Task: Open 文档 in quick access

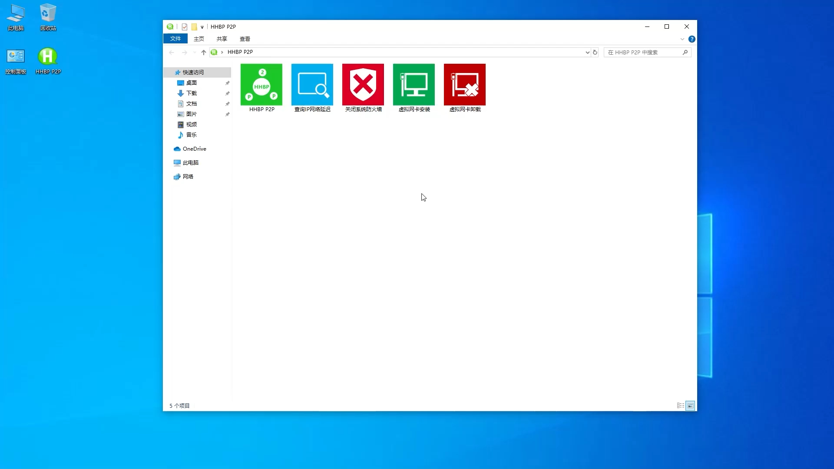Action: pos(192,104)
